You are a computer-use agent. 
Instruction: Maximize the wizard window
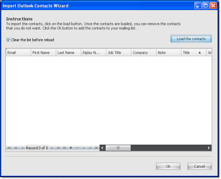click(206, 6)
